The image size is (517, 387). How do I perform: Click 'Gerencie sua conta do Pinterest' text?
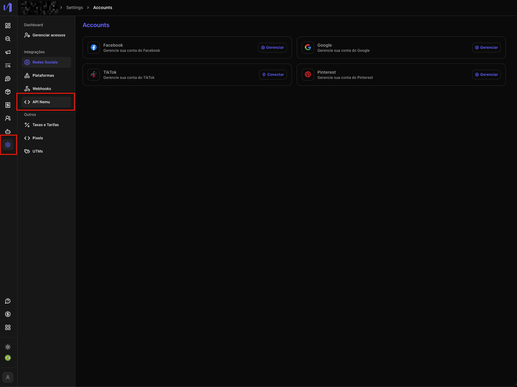coord(345,78)
